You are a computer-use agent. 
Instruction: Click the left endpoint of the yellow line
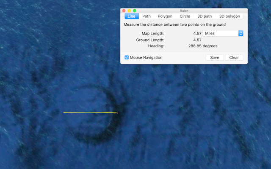[x=64, y=113]
